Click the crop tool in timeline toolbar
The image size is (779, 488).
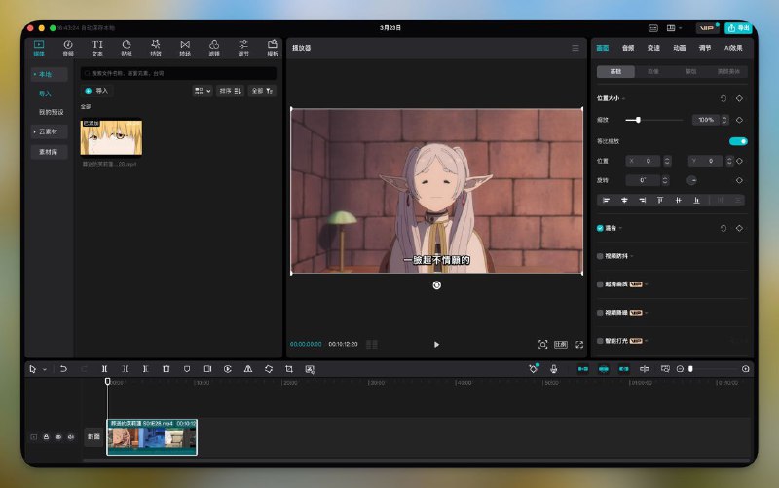click(x=289, y=369)
